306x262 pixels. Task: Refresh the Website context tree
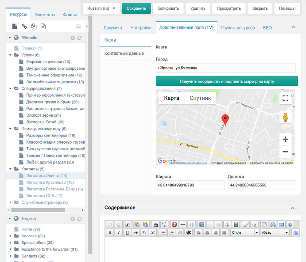79,38
